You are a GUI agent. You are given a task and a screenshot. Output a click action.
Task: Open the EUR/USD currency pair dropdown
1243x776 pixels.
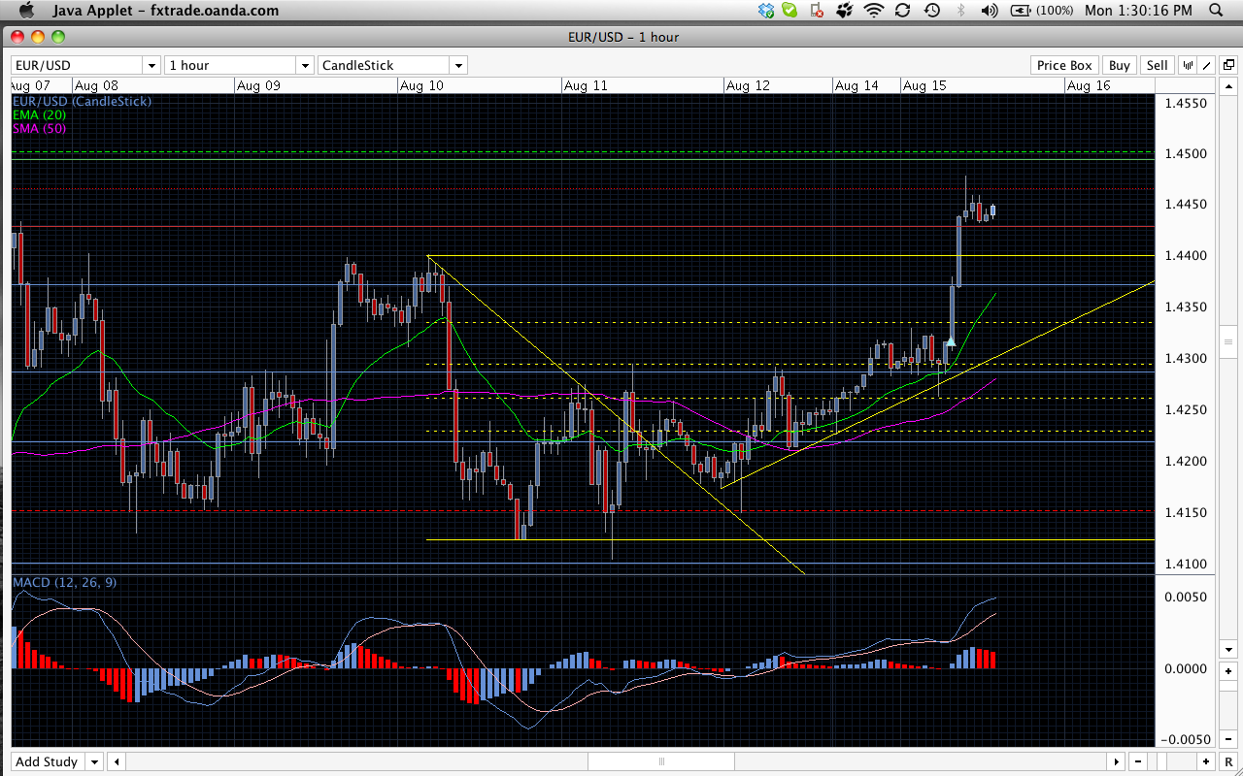(85, 65)
